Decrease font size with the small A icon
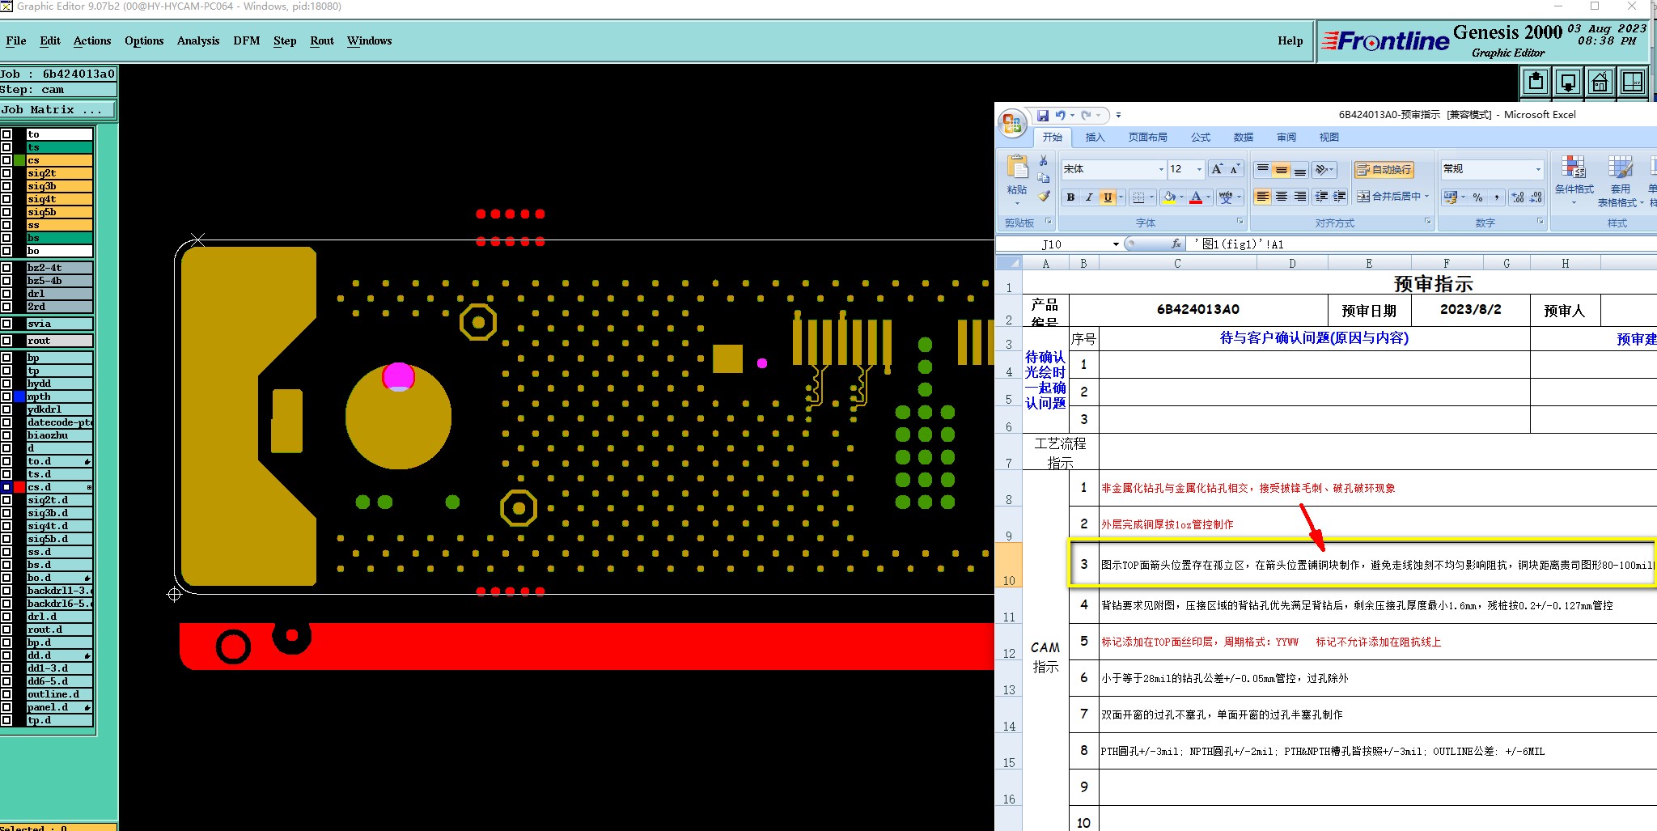1657x831 pixels. click(1235, 169)
